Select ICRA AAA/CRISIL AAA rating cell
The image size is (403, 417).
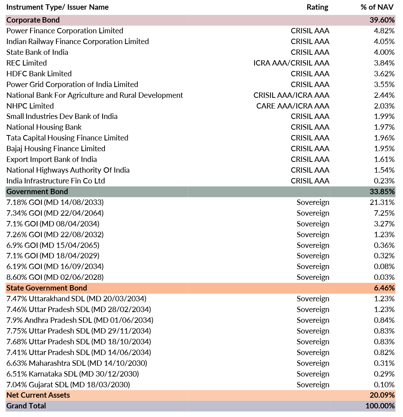pyautogui.click(x=291, y=63)
